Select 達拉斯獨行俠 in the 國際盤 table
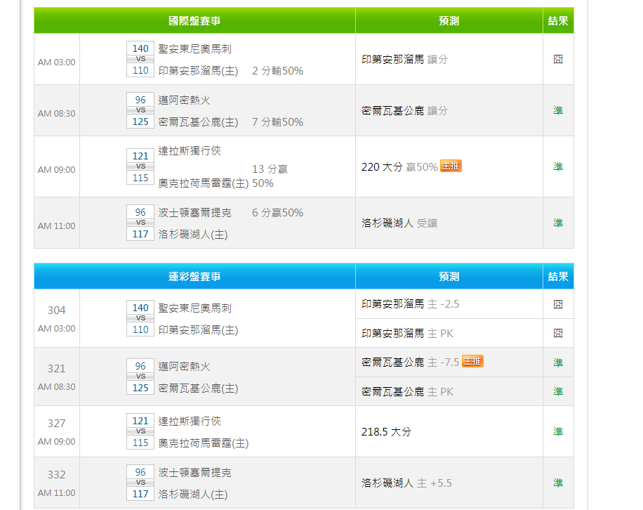The image size is (643, 510). [x=190, y=150]
